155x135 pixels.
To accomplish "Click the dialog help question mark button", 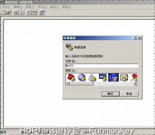I will pos(135,38).
